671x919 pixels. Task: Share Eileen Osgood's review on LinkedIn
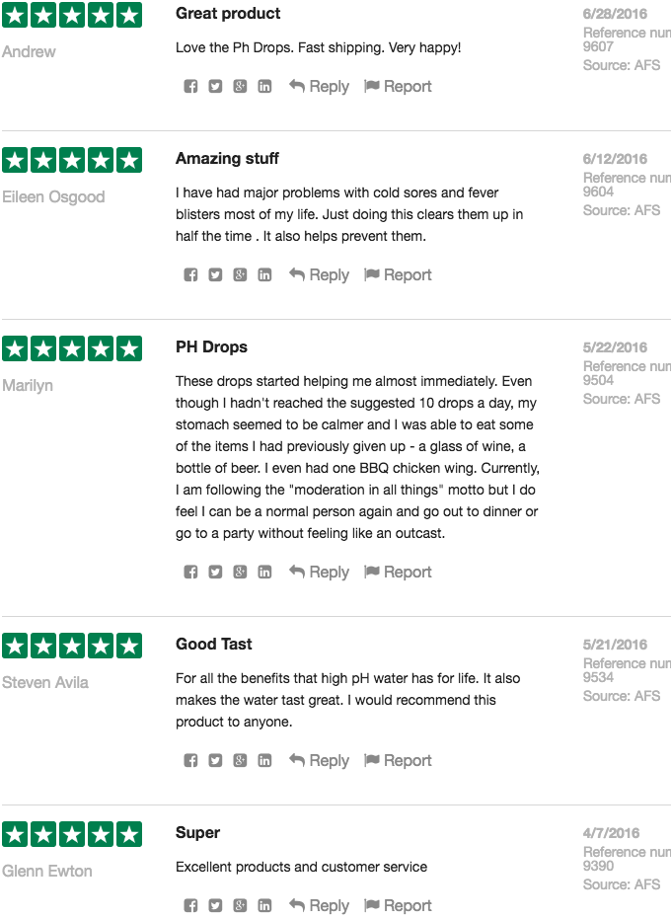pyautogui.click(x=264, y=275)
